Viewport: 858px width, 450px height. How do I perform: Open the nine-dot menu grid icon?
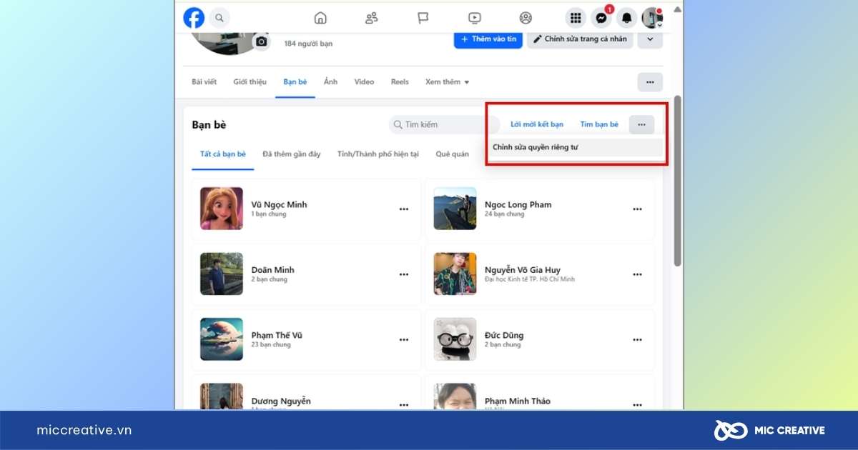(x=576, y=18)
